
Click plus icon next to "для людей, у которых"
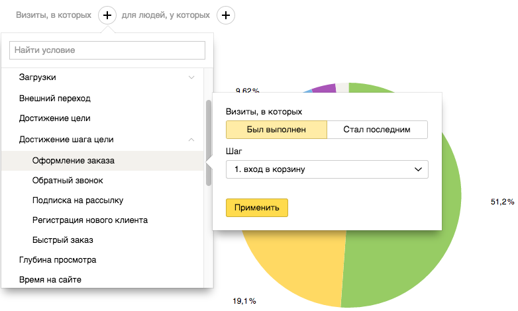(226, 15)
